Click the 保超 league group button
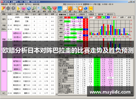The height and width of the screenshot is (99, 136). pyautogui.click(x=4, y=25)
